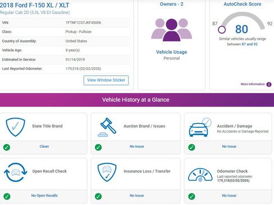Click the State Title Brand shield icon
This screenshot has height=205, width=274.
click(x=15, y=127)
